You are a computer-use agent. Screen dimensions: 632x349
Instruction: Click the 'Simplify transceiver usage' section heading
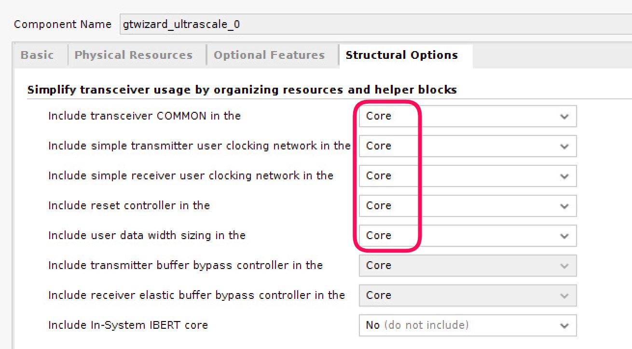click(x=242, y=90)
